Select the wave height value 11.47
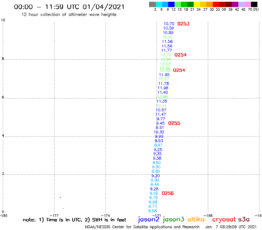This screenshot has width=262, height=230. 161,114
